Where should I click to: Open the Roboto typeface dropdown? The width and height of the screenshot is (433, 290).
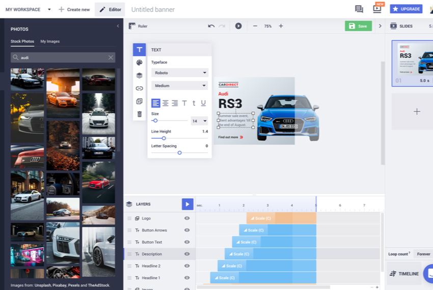[x=179, y=73]
